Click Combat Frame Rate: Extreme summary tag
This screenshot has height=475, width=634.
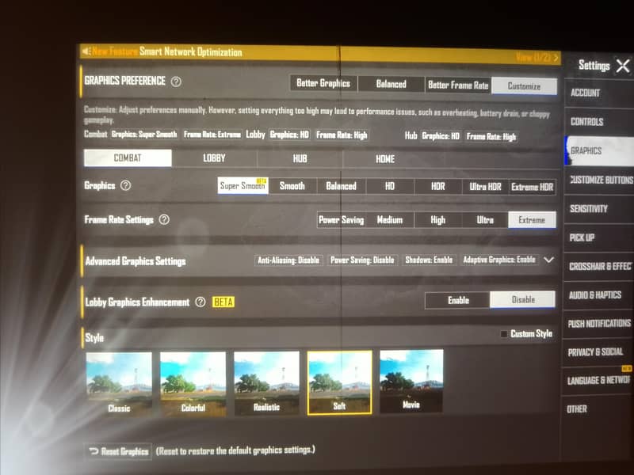[212, 135]
